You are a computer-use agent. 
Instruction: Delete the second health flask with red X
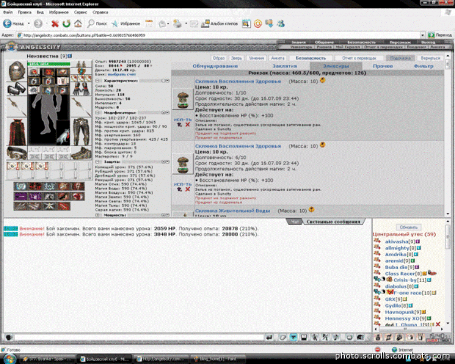(187, 189)
